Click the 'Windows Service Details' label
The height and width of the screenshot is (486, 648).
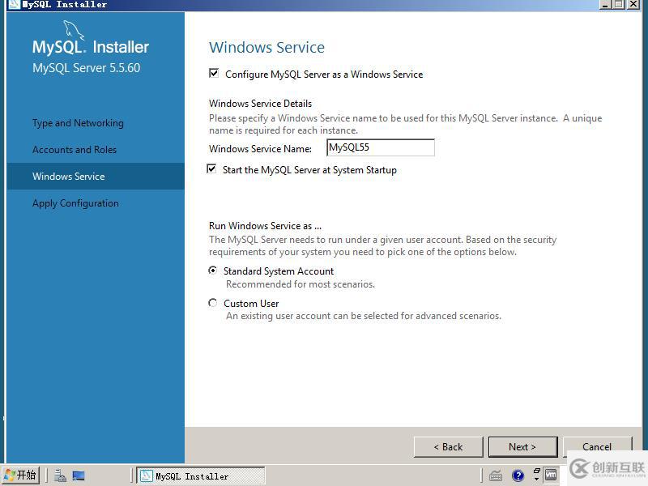260,104
